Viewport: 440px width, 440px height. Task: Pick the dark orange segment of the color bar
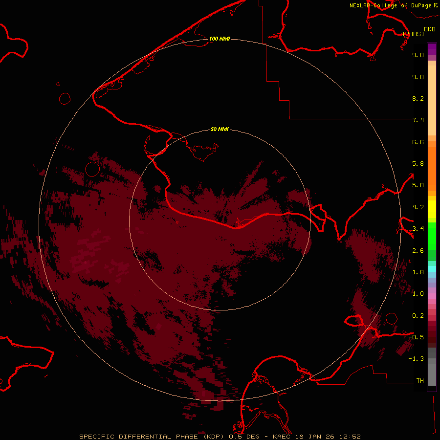tap(432, 168)
